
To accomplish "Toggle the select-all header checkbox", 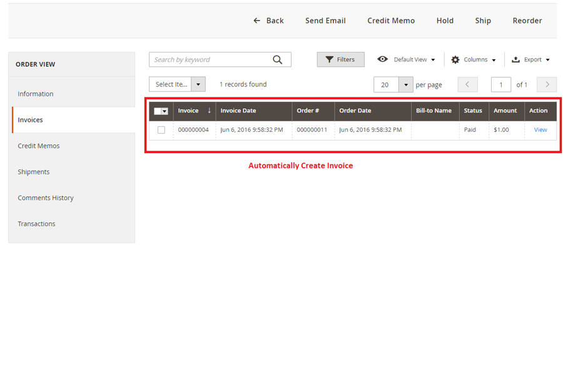I will 158,111.
